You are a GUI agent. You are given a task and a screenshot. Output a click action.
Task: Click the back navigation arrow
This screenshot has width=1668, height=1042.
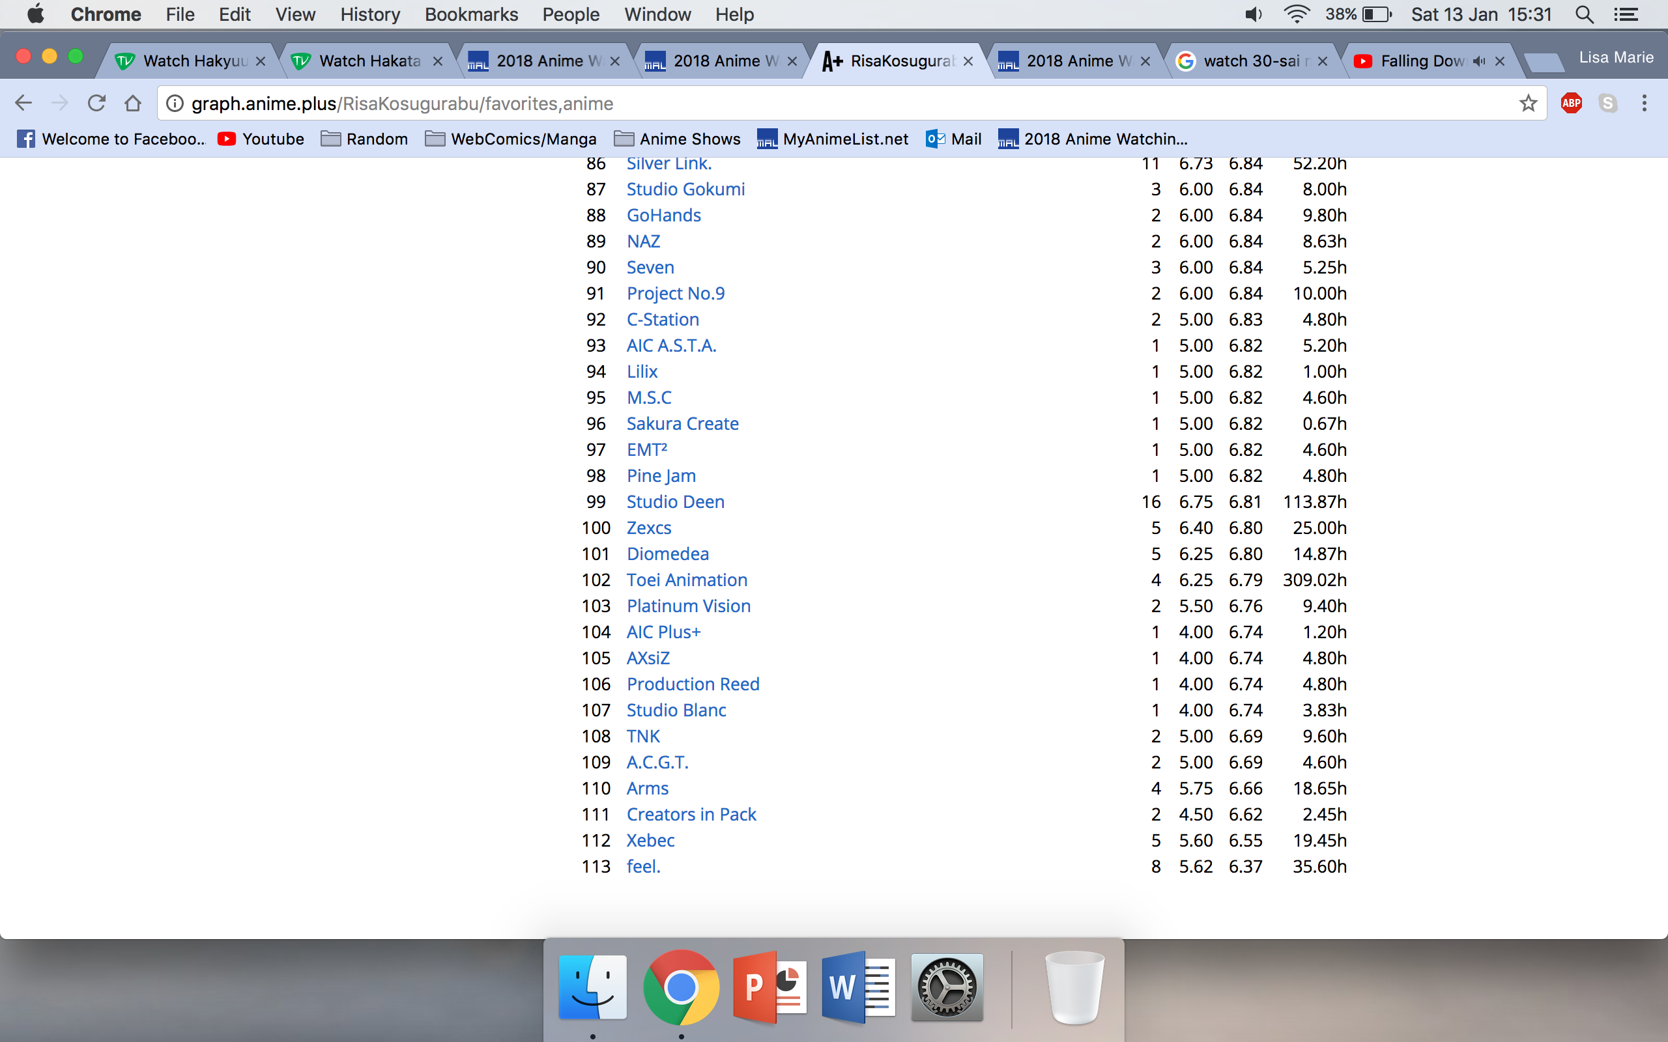click(x=23, y=104)
